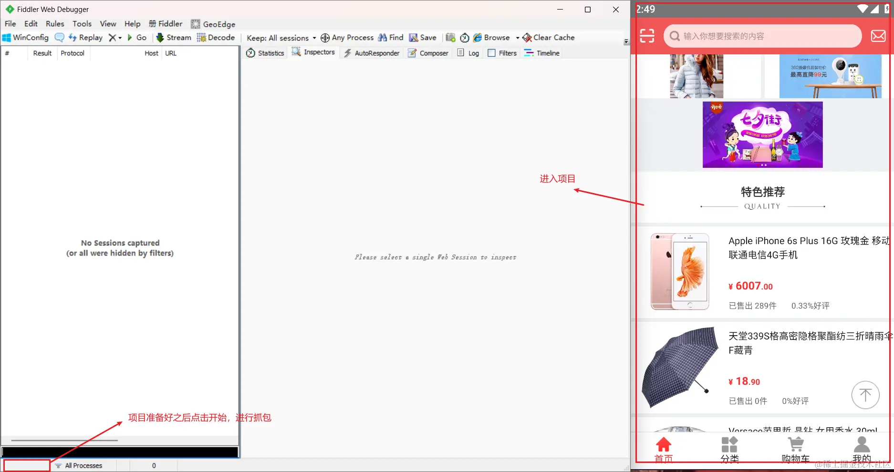Open the File menu
Viewport: 894px width, 472px height.
pos(10,24)
